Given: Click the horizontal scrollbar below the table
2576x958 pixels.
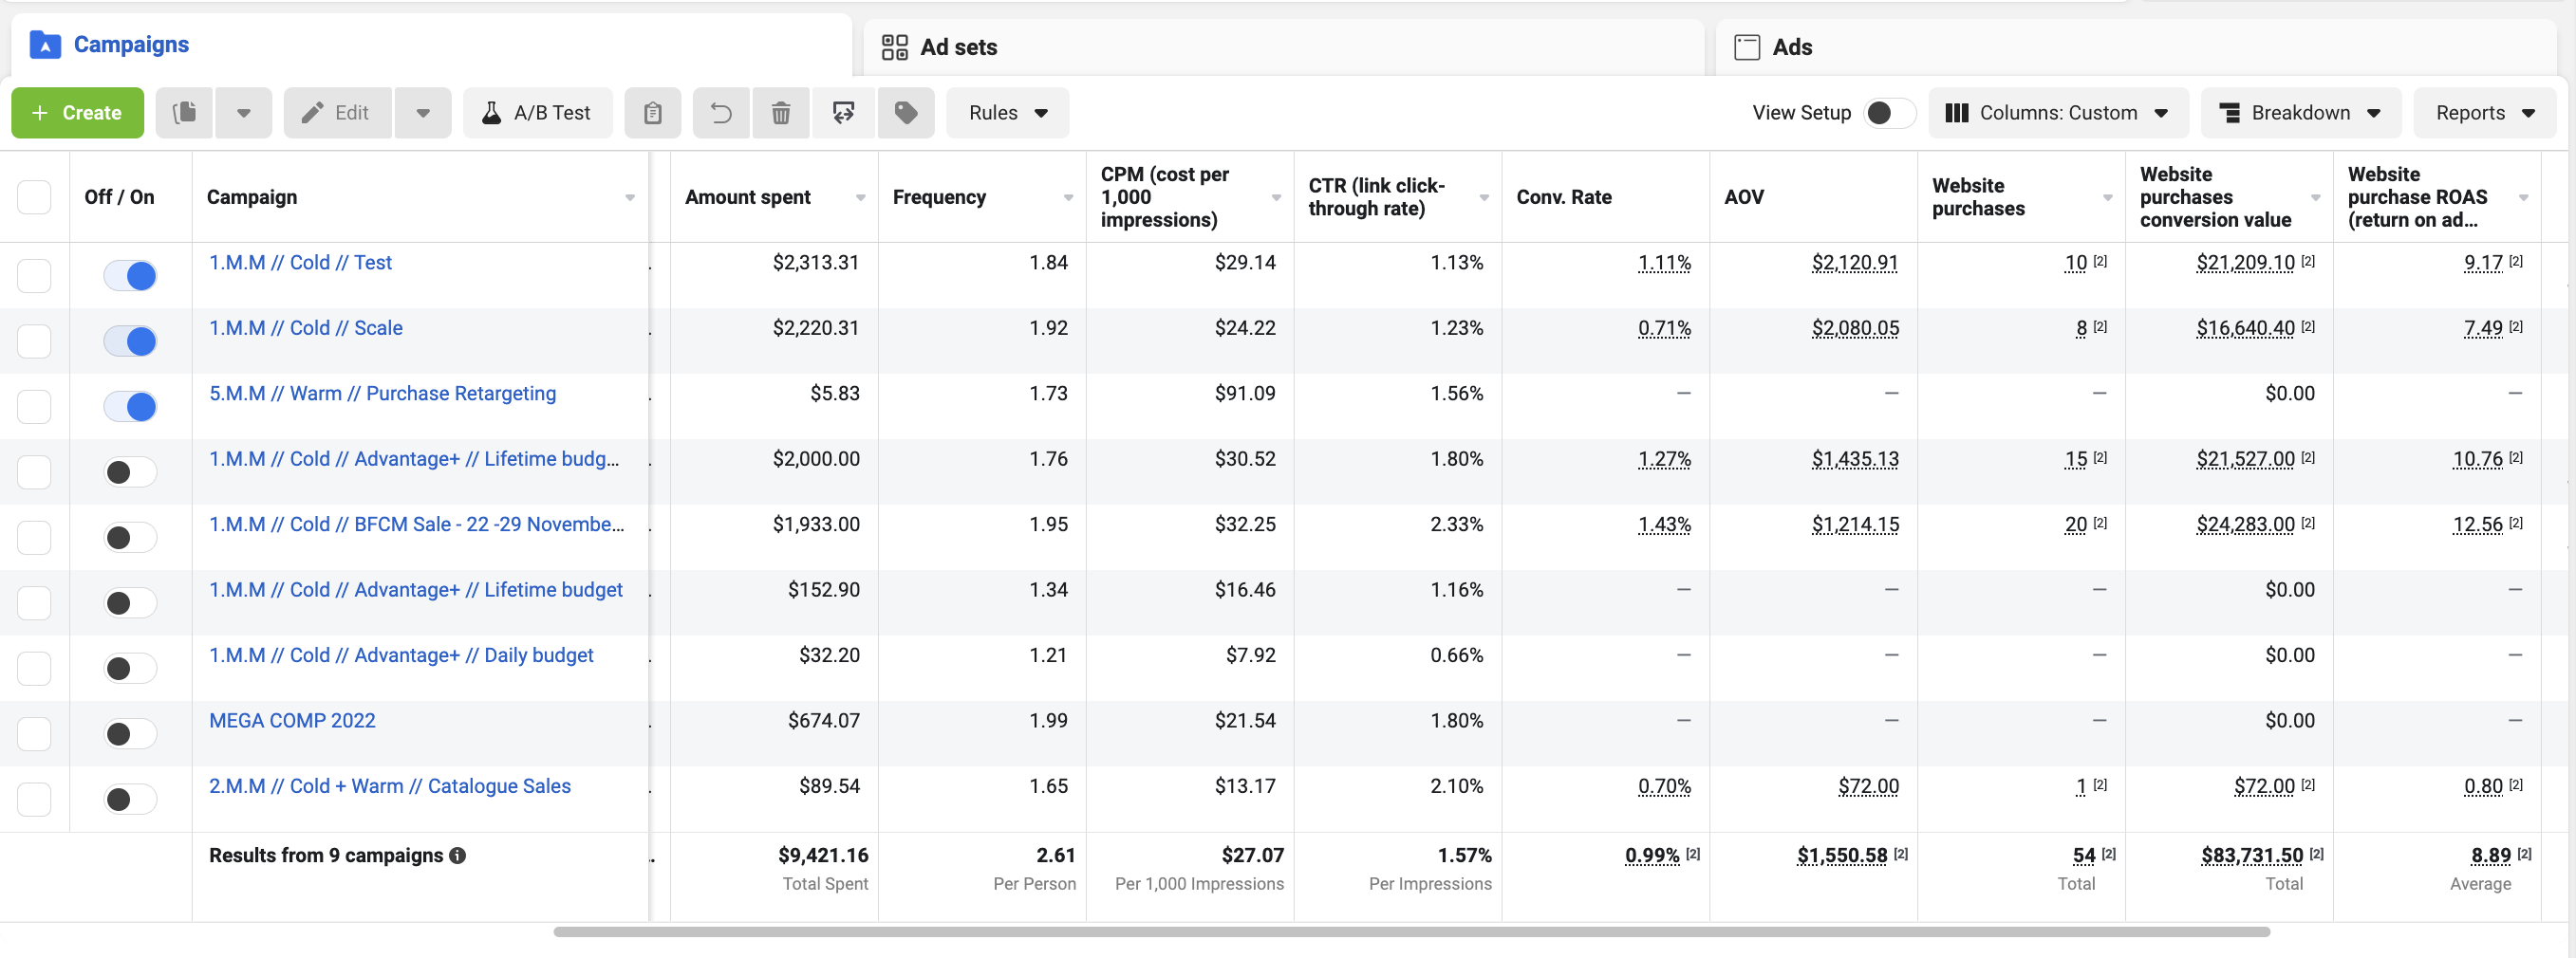Looking at the screenshot, I should (1410, 932).
